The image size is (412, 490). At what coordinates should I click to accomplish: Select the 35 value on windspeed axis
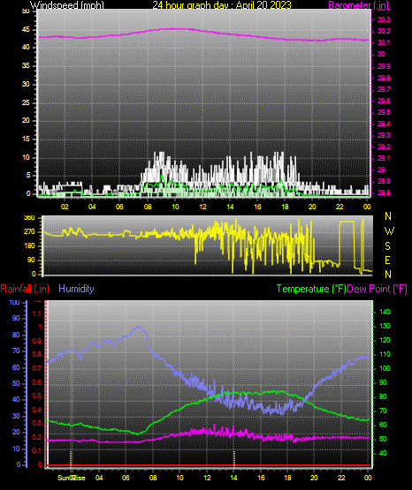point(26,65)
